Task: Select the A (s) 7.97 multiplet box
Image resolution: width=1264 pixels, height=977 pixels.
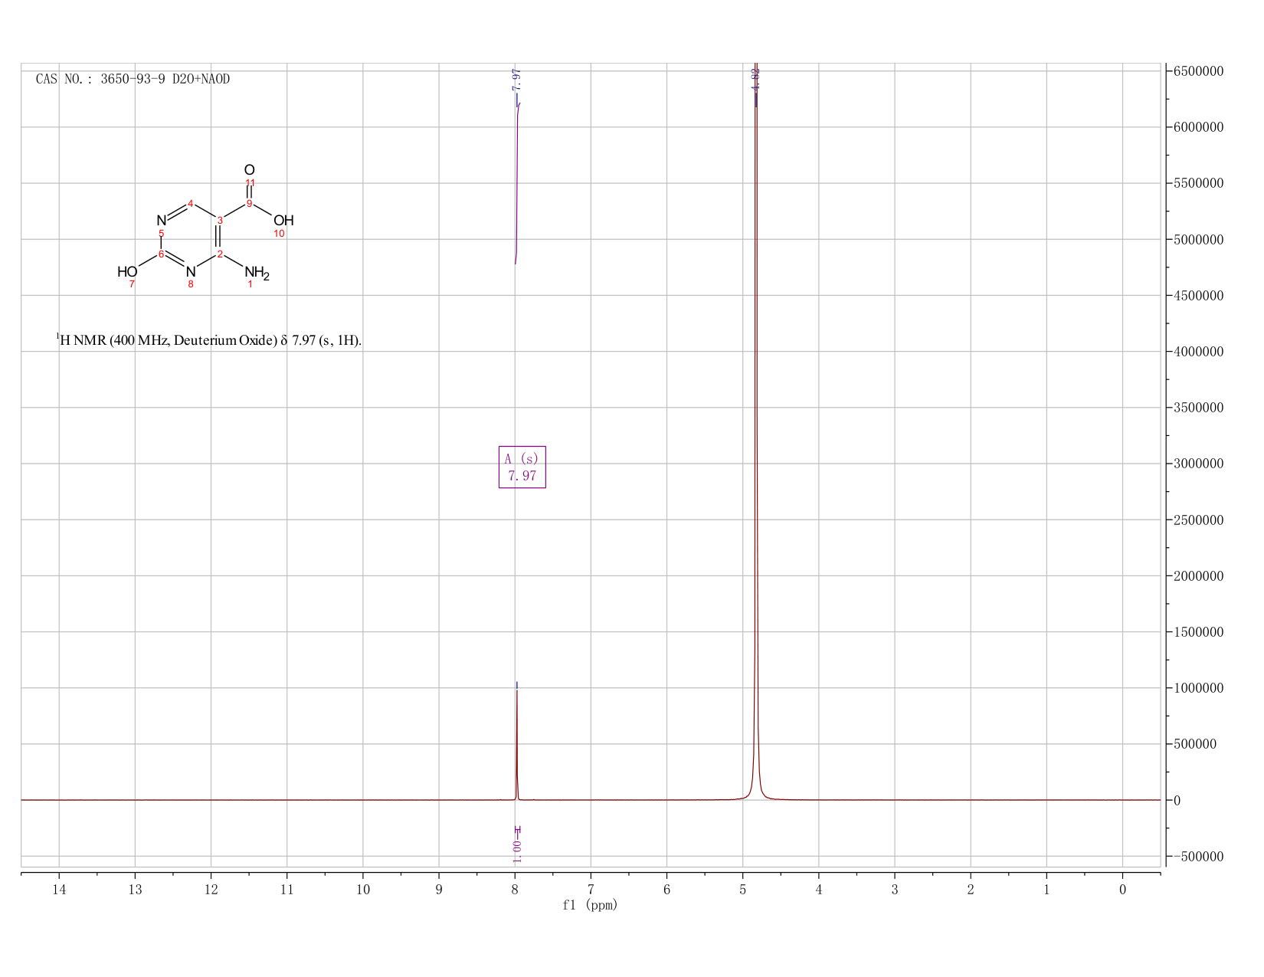Action: tap(522, 467)
